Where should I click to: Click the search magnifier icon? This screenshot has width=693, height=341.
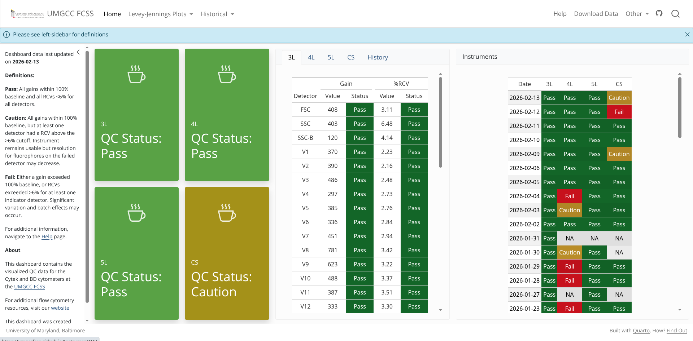675,14
